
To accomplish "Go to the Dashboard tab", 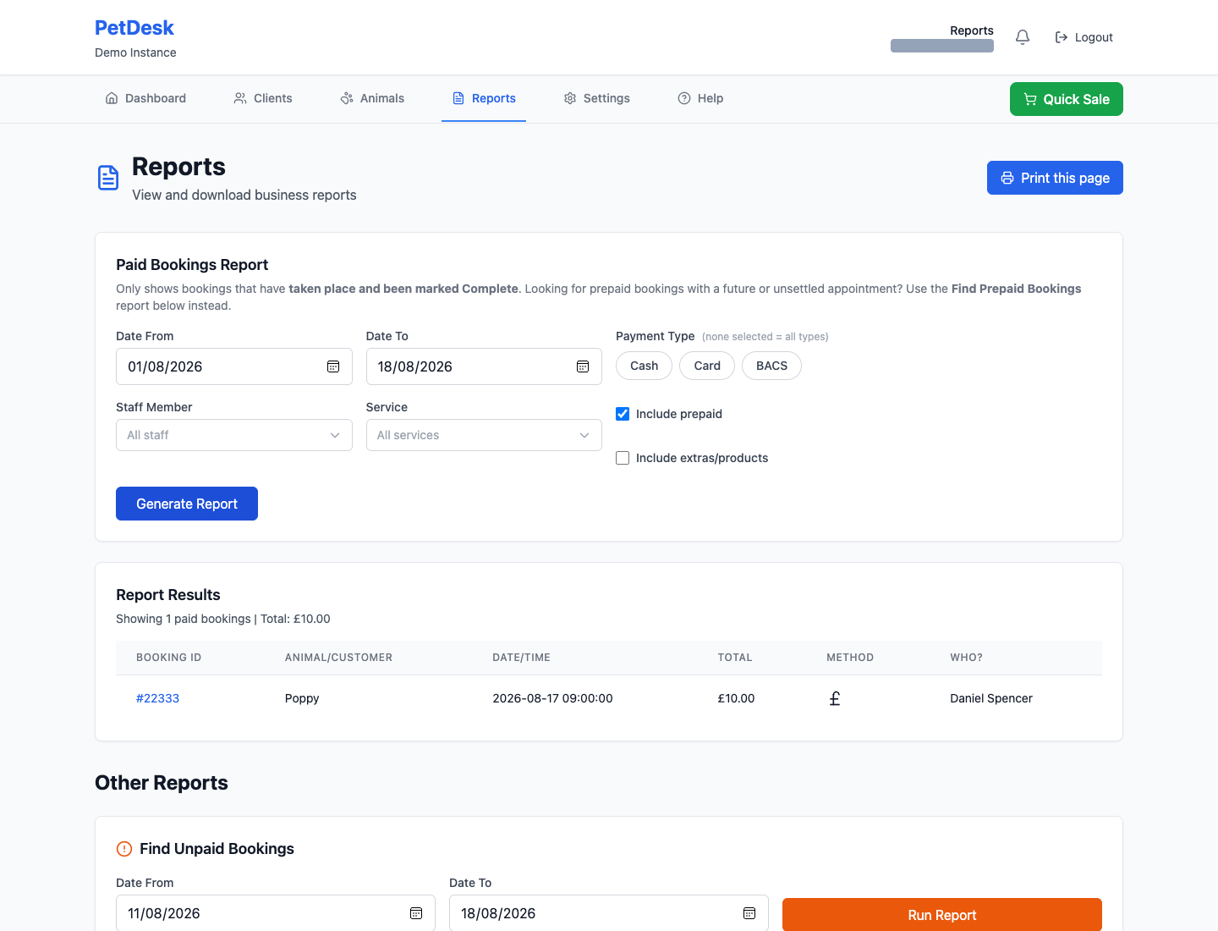I will [x=145, y=98].
